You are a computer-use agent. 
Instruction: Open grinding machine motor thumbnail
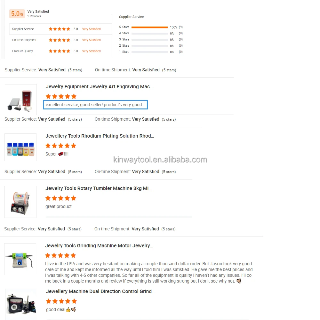pyautogui.click(x=20, y=259)
